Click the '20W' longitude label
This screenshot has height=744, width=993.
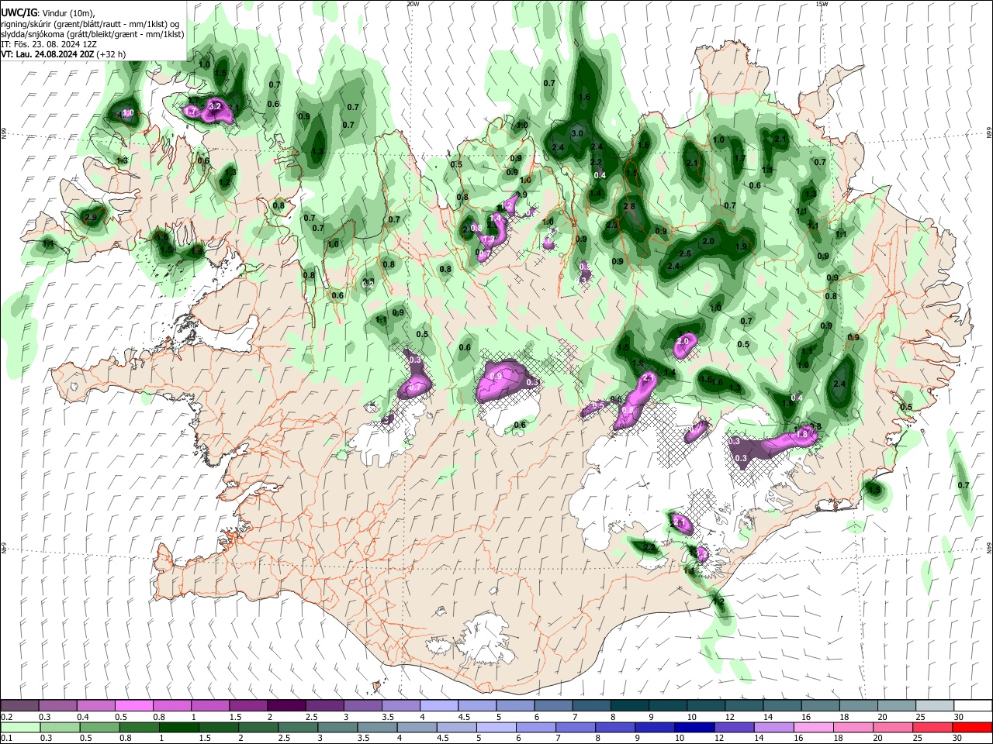tap(413, 4)
